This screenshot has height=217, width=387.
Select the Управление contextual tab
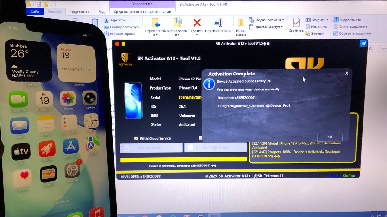142,4
